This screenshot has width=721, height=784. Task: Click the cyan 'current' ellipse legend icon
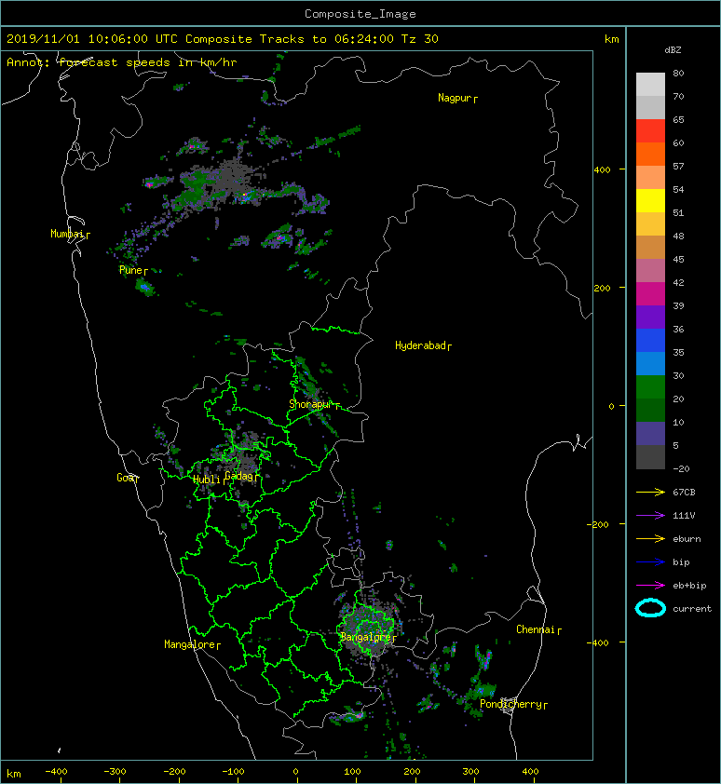point(650,608)
